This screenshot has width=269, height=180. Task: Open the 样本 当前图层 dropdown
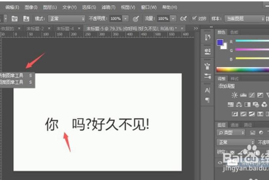245,19
